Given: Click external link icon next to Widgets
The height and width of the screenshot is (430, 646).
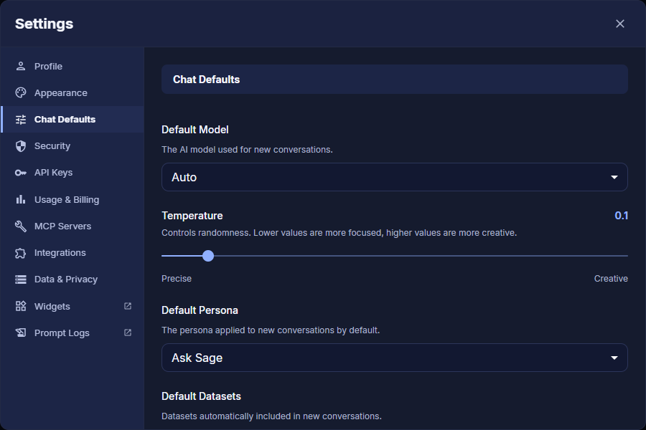Looking at the screenshot, I should 128,306.
